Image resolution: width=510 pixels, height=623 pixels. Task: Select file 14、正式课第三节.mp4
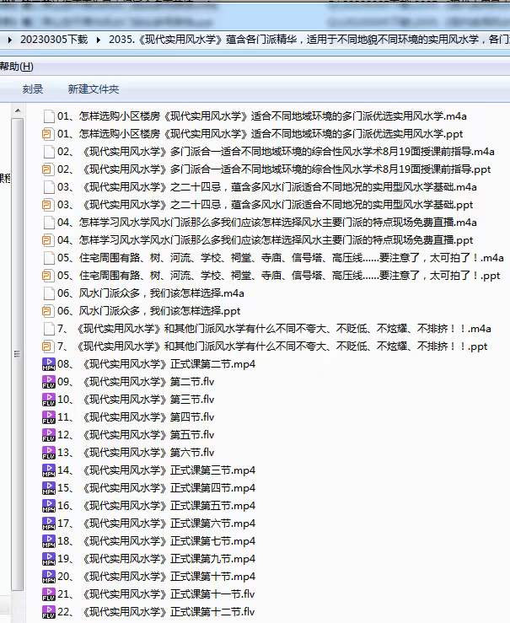[157, 470]
